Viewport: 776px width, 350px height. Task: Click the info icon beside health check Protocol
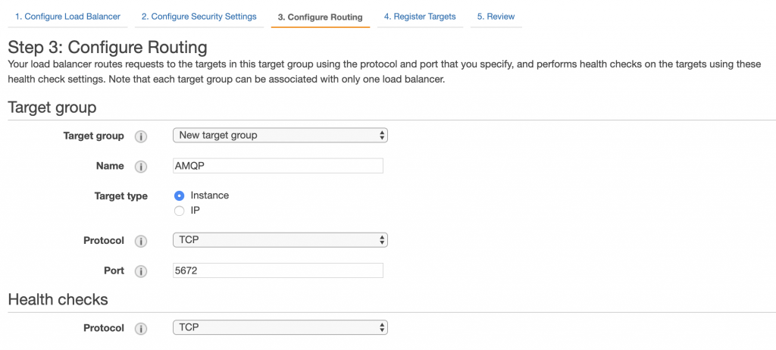tap(141, 329)
